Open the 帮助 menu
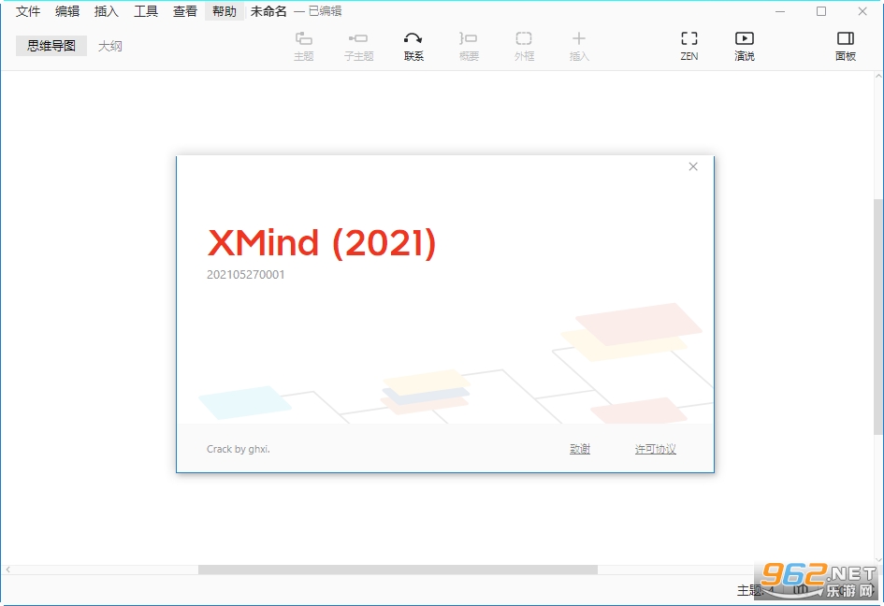884x606 pixels. (x=225, y=11)
